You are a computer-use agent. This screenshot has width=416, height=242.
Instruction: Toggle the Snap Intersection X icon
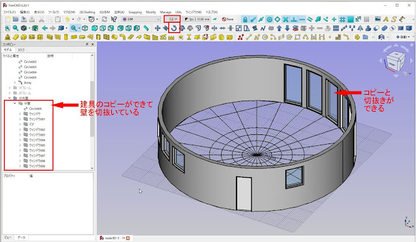tap(285, 19)
